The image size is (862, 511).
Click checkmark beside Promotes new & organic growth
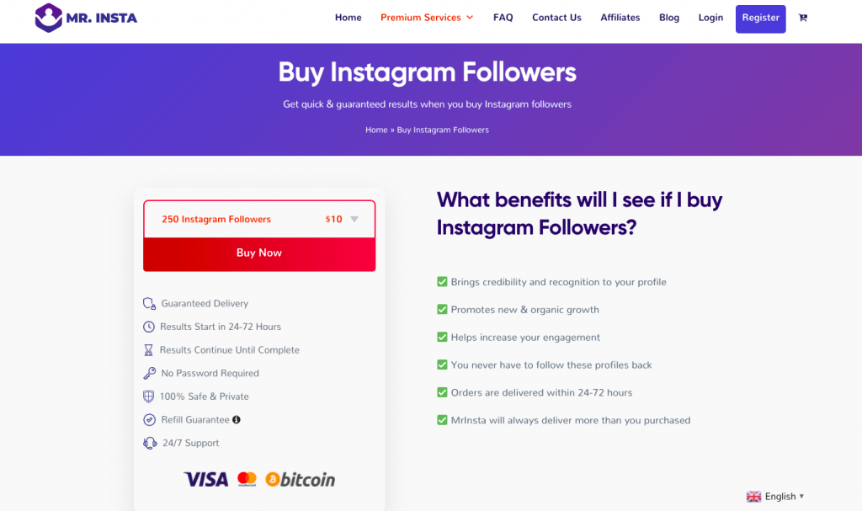442,309
